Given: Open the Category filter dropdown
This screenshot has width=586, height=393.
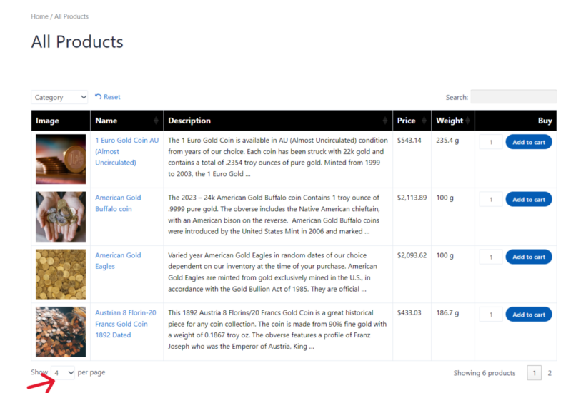Looking at the screenshot, I should (59, 98).
